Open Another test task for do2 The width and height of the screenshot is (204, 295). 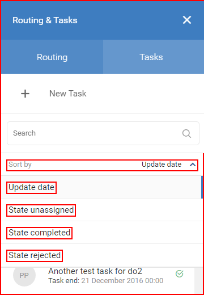[95, 271]
